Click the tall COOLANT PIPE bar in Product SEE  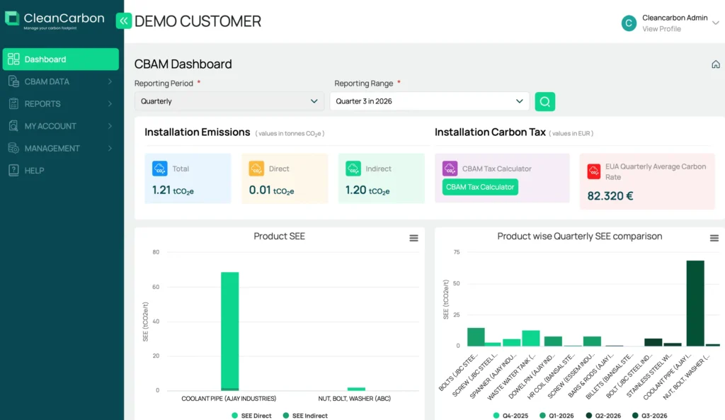(230, 331)
